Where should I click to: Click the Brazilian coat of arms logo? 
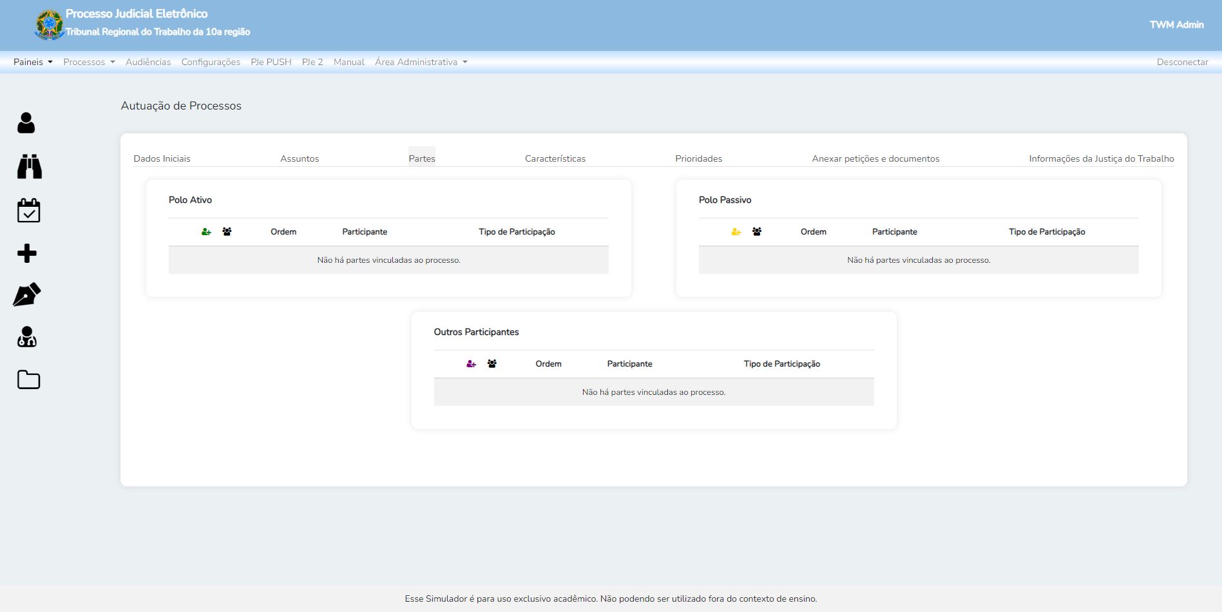pyautogui.click(x=49, y=25)
